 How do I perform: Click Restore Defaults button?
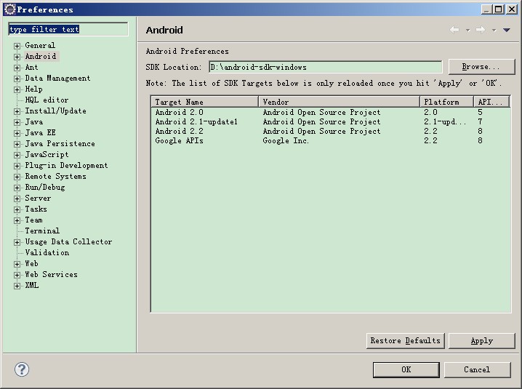pyautogui.click(x=405, y=341)
